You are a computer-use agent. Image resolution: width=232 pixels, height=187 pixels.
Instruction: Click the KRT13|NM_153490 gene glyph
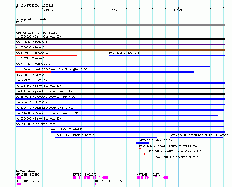[x=18, y=178]
